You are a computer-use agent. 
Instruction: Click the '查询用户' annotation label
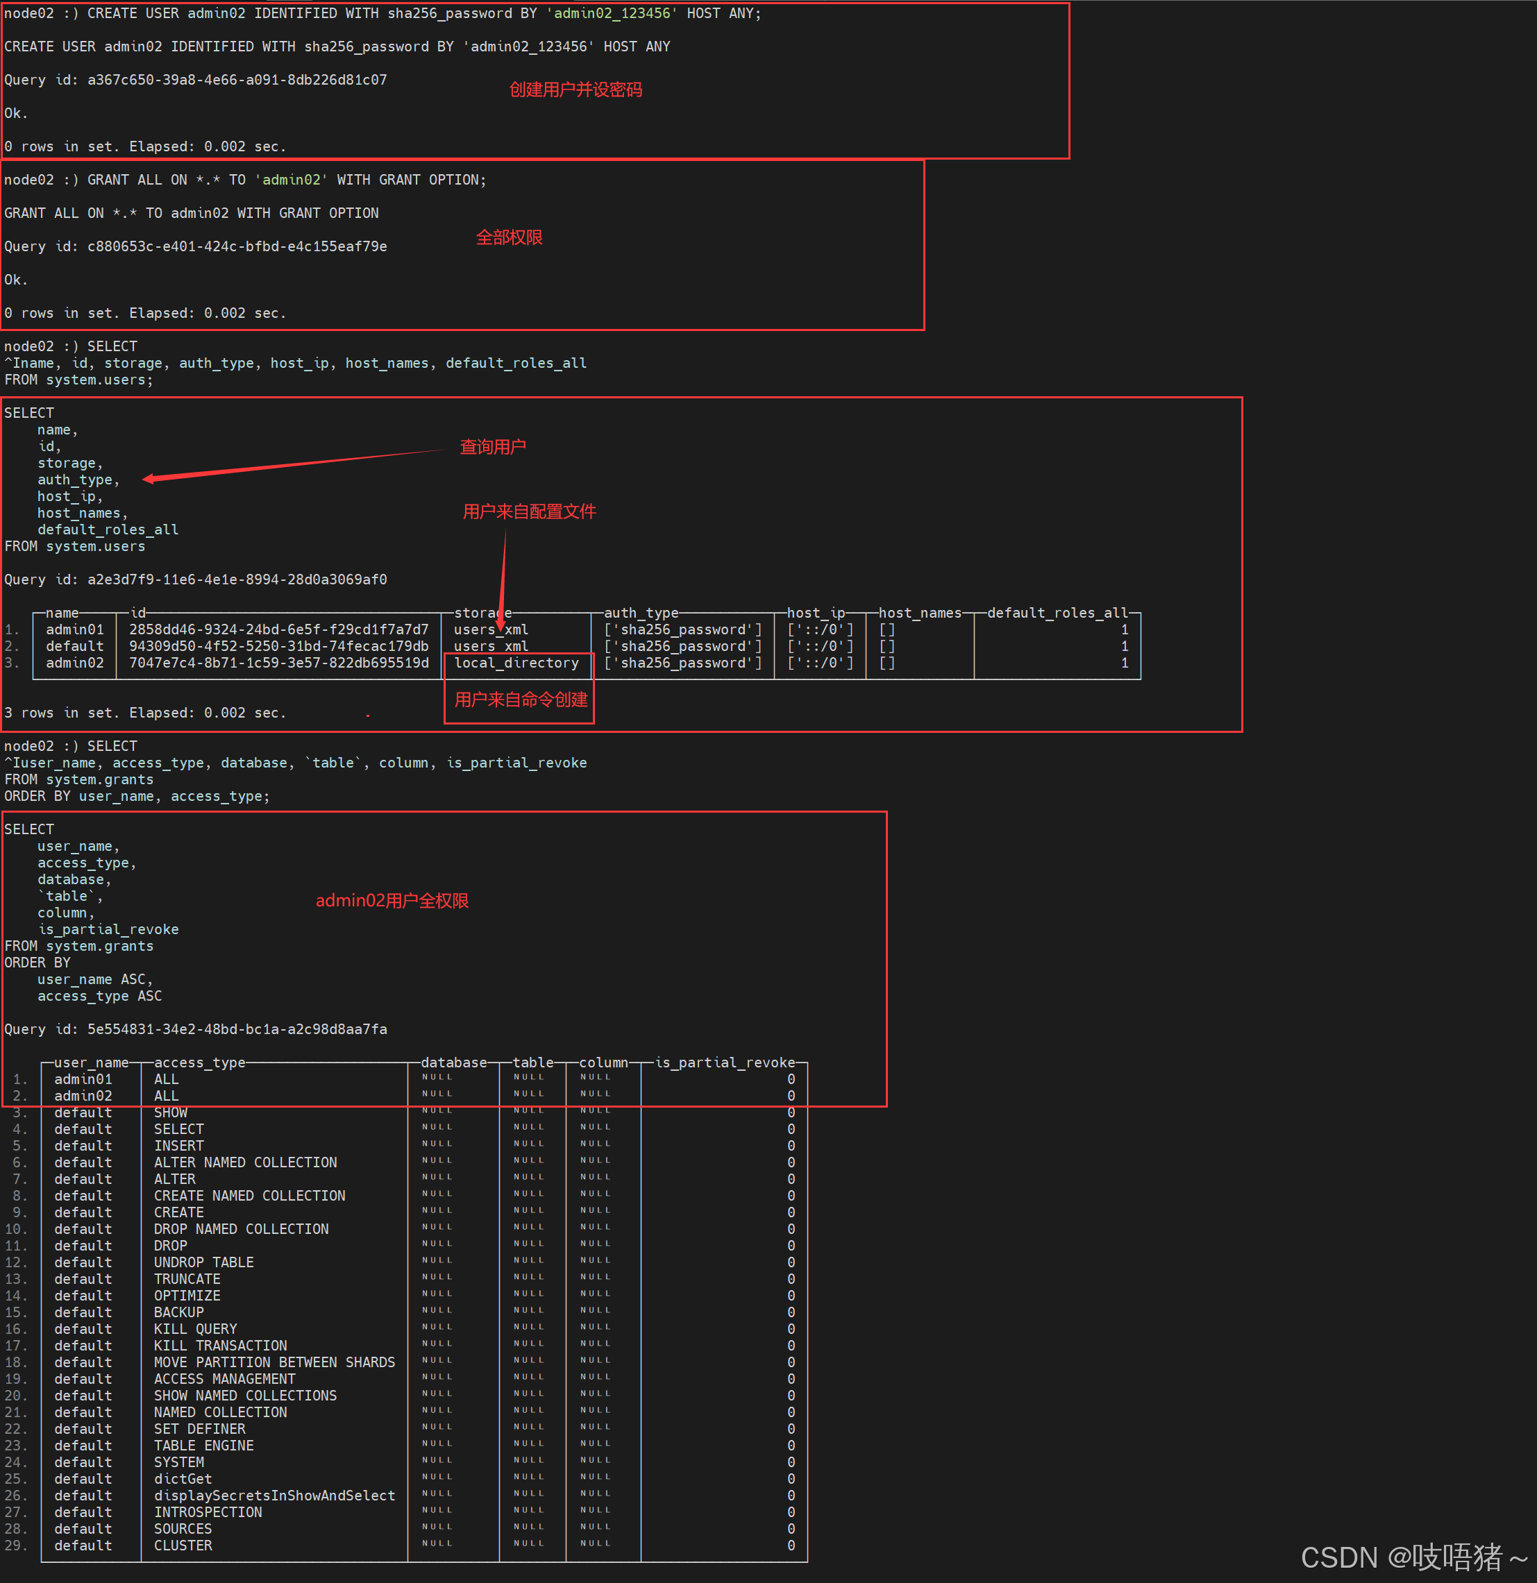492,447
